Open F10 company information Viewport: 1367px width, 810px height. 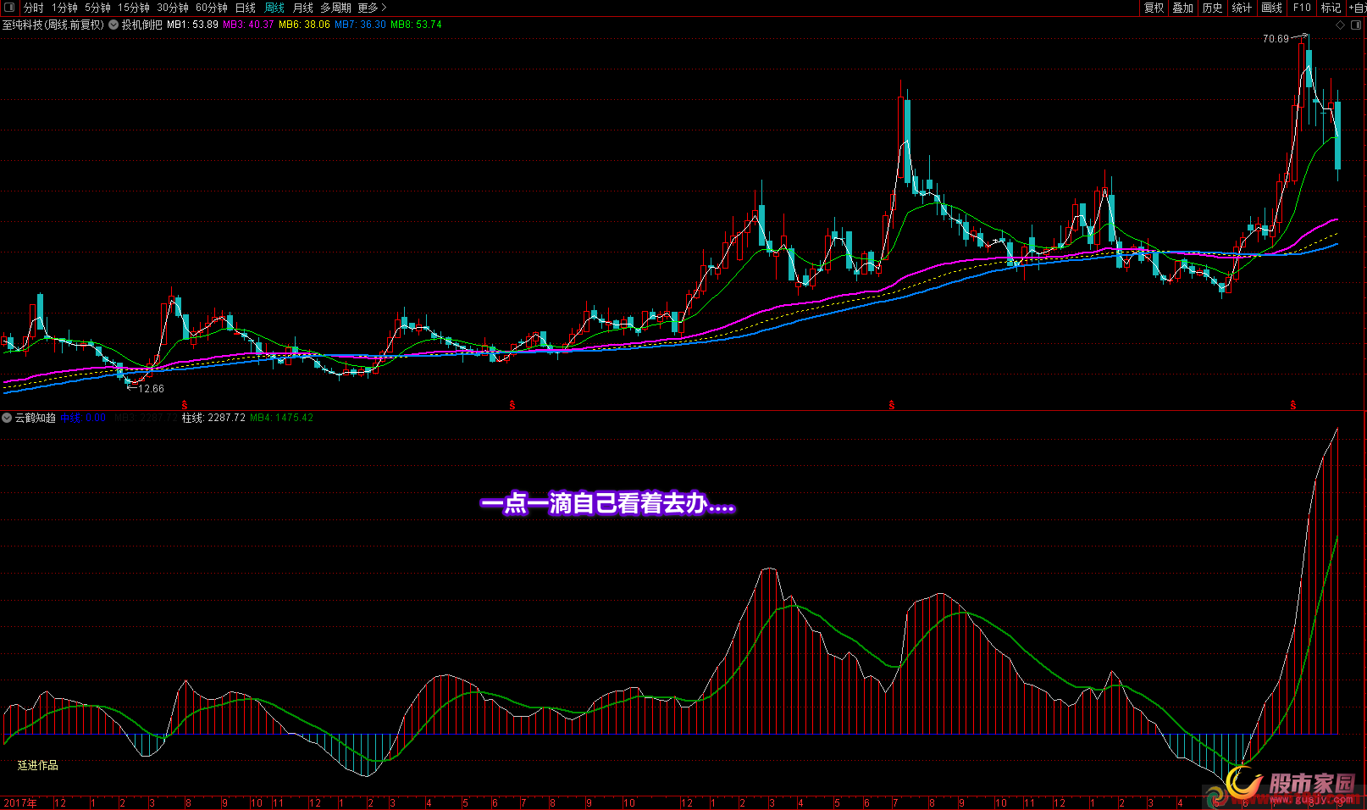[x=1302, y=8]
